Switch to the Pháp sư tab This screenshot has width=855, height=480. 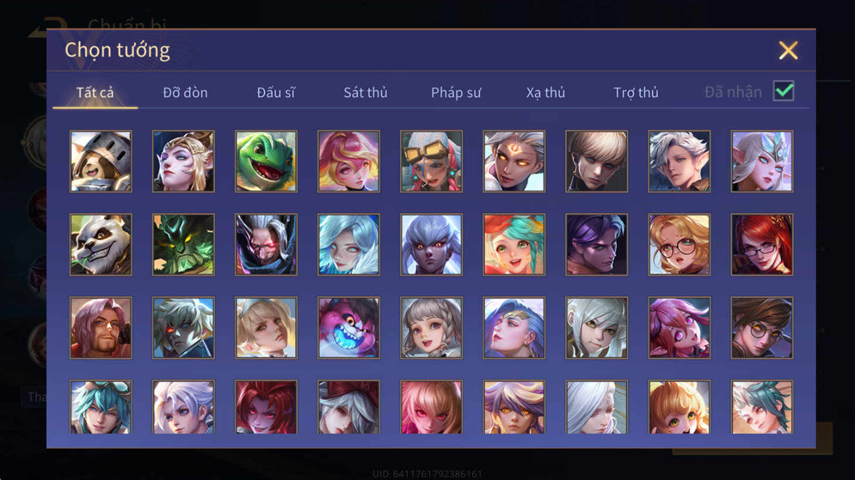pos(456,92)
